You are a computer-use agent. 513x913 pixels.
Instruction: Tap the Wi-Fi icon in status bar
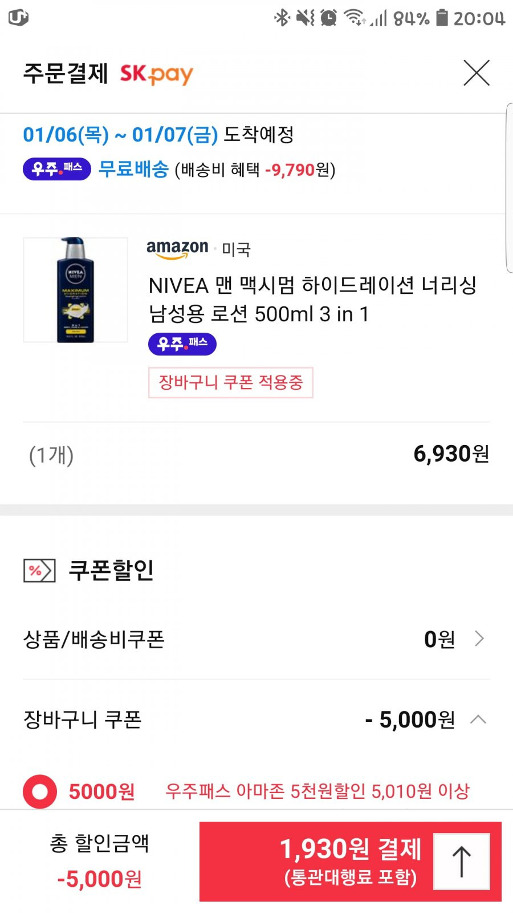[x=355, y=18]
